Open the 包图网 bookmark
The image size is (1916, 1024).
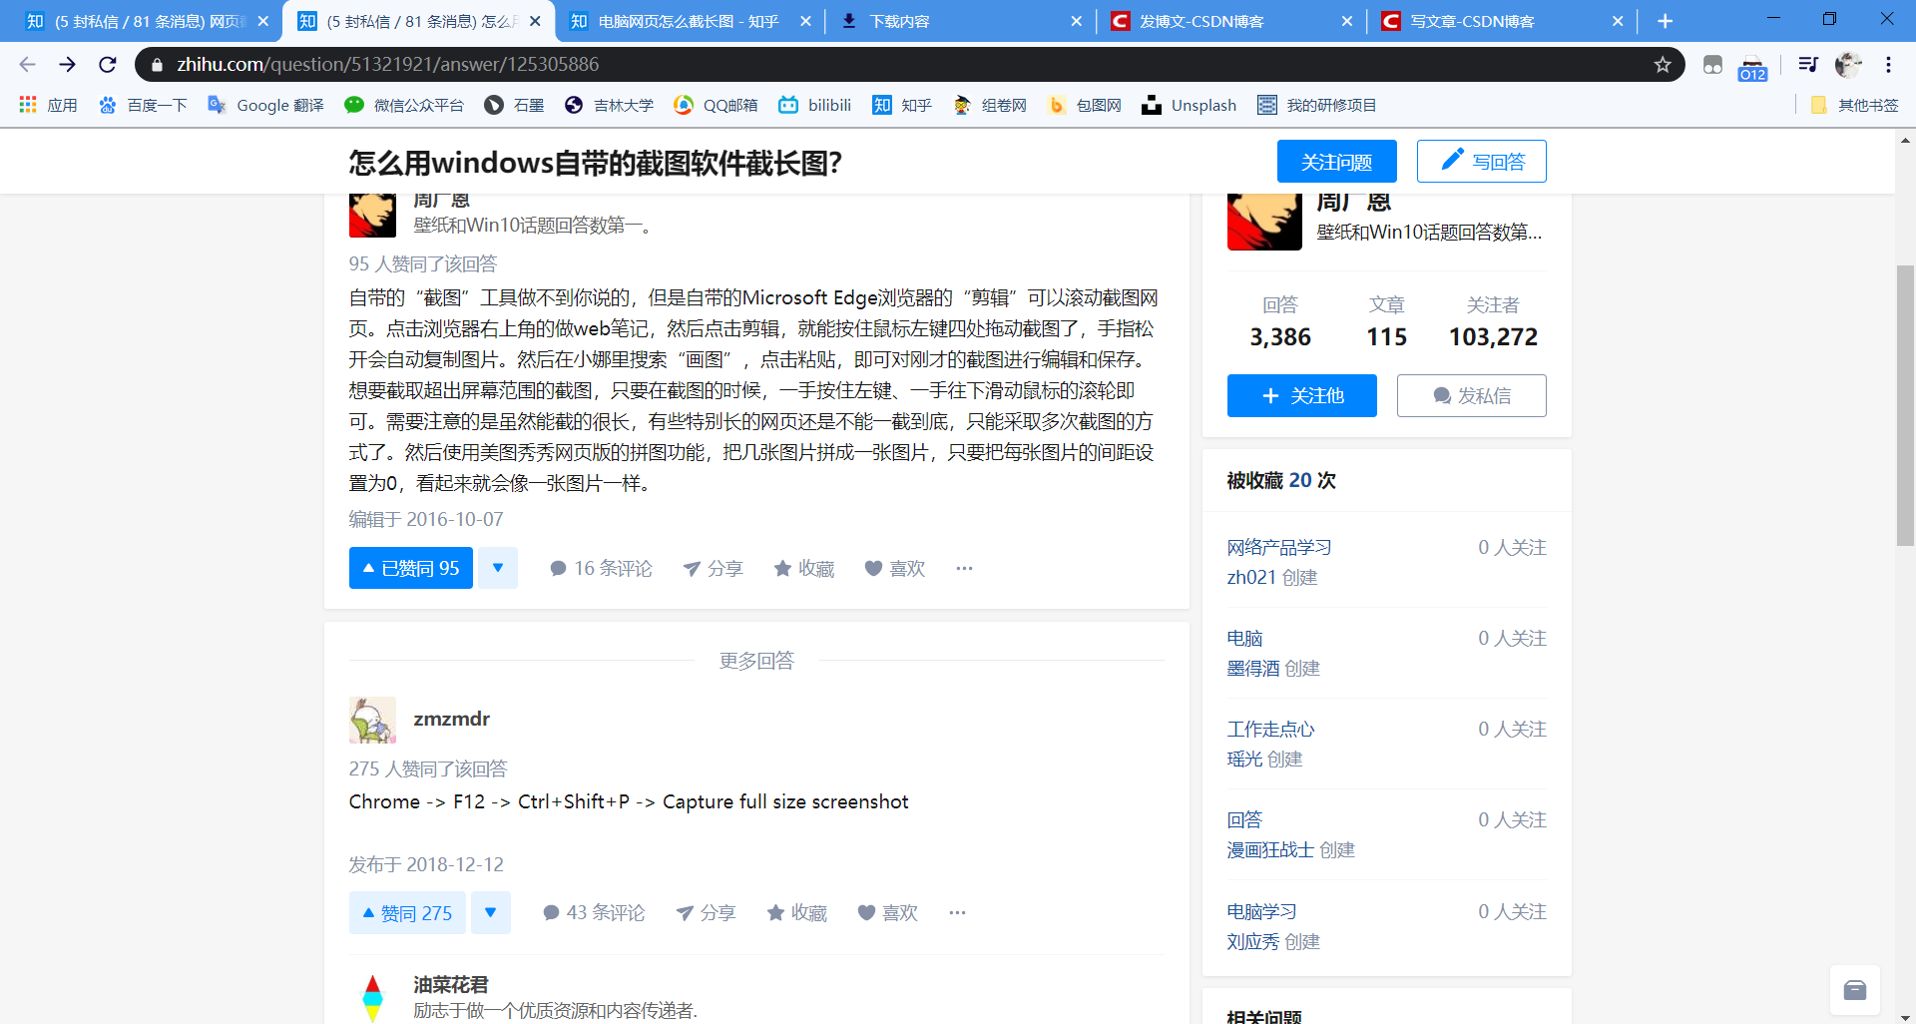1085,105
